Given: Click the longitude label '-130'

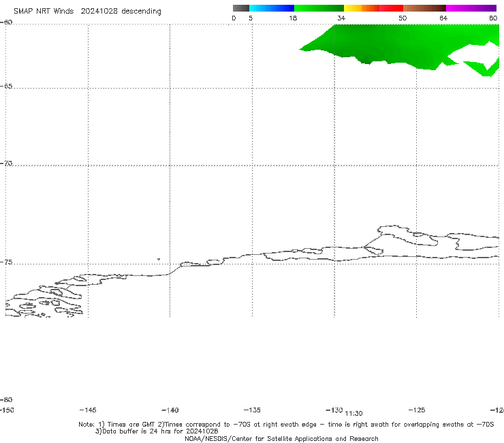Looking at the screenshot, I should coord(334,410).
